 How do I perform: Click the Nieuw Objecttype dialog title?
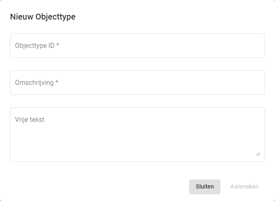pos(42,17)
